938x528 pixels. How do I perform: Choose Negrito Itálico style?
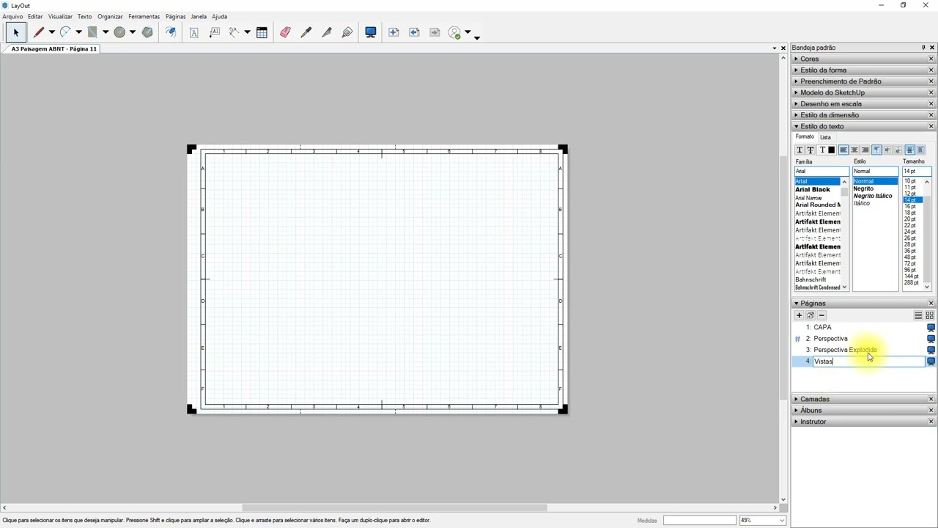tap(872, 196)
